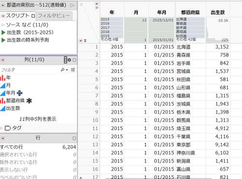Open the rows red triangle menu near Σ
Screen dimensions: 242x179
(81, 41)
